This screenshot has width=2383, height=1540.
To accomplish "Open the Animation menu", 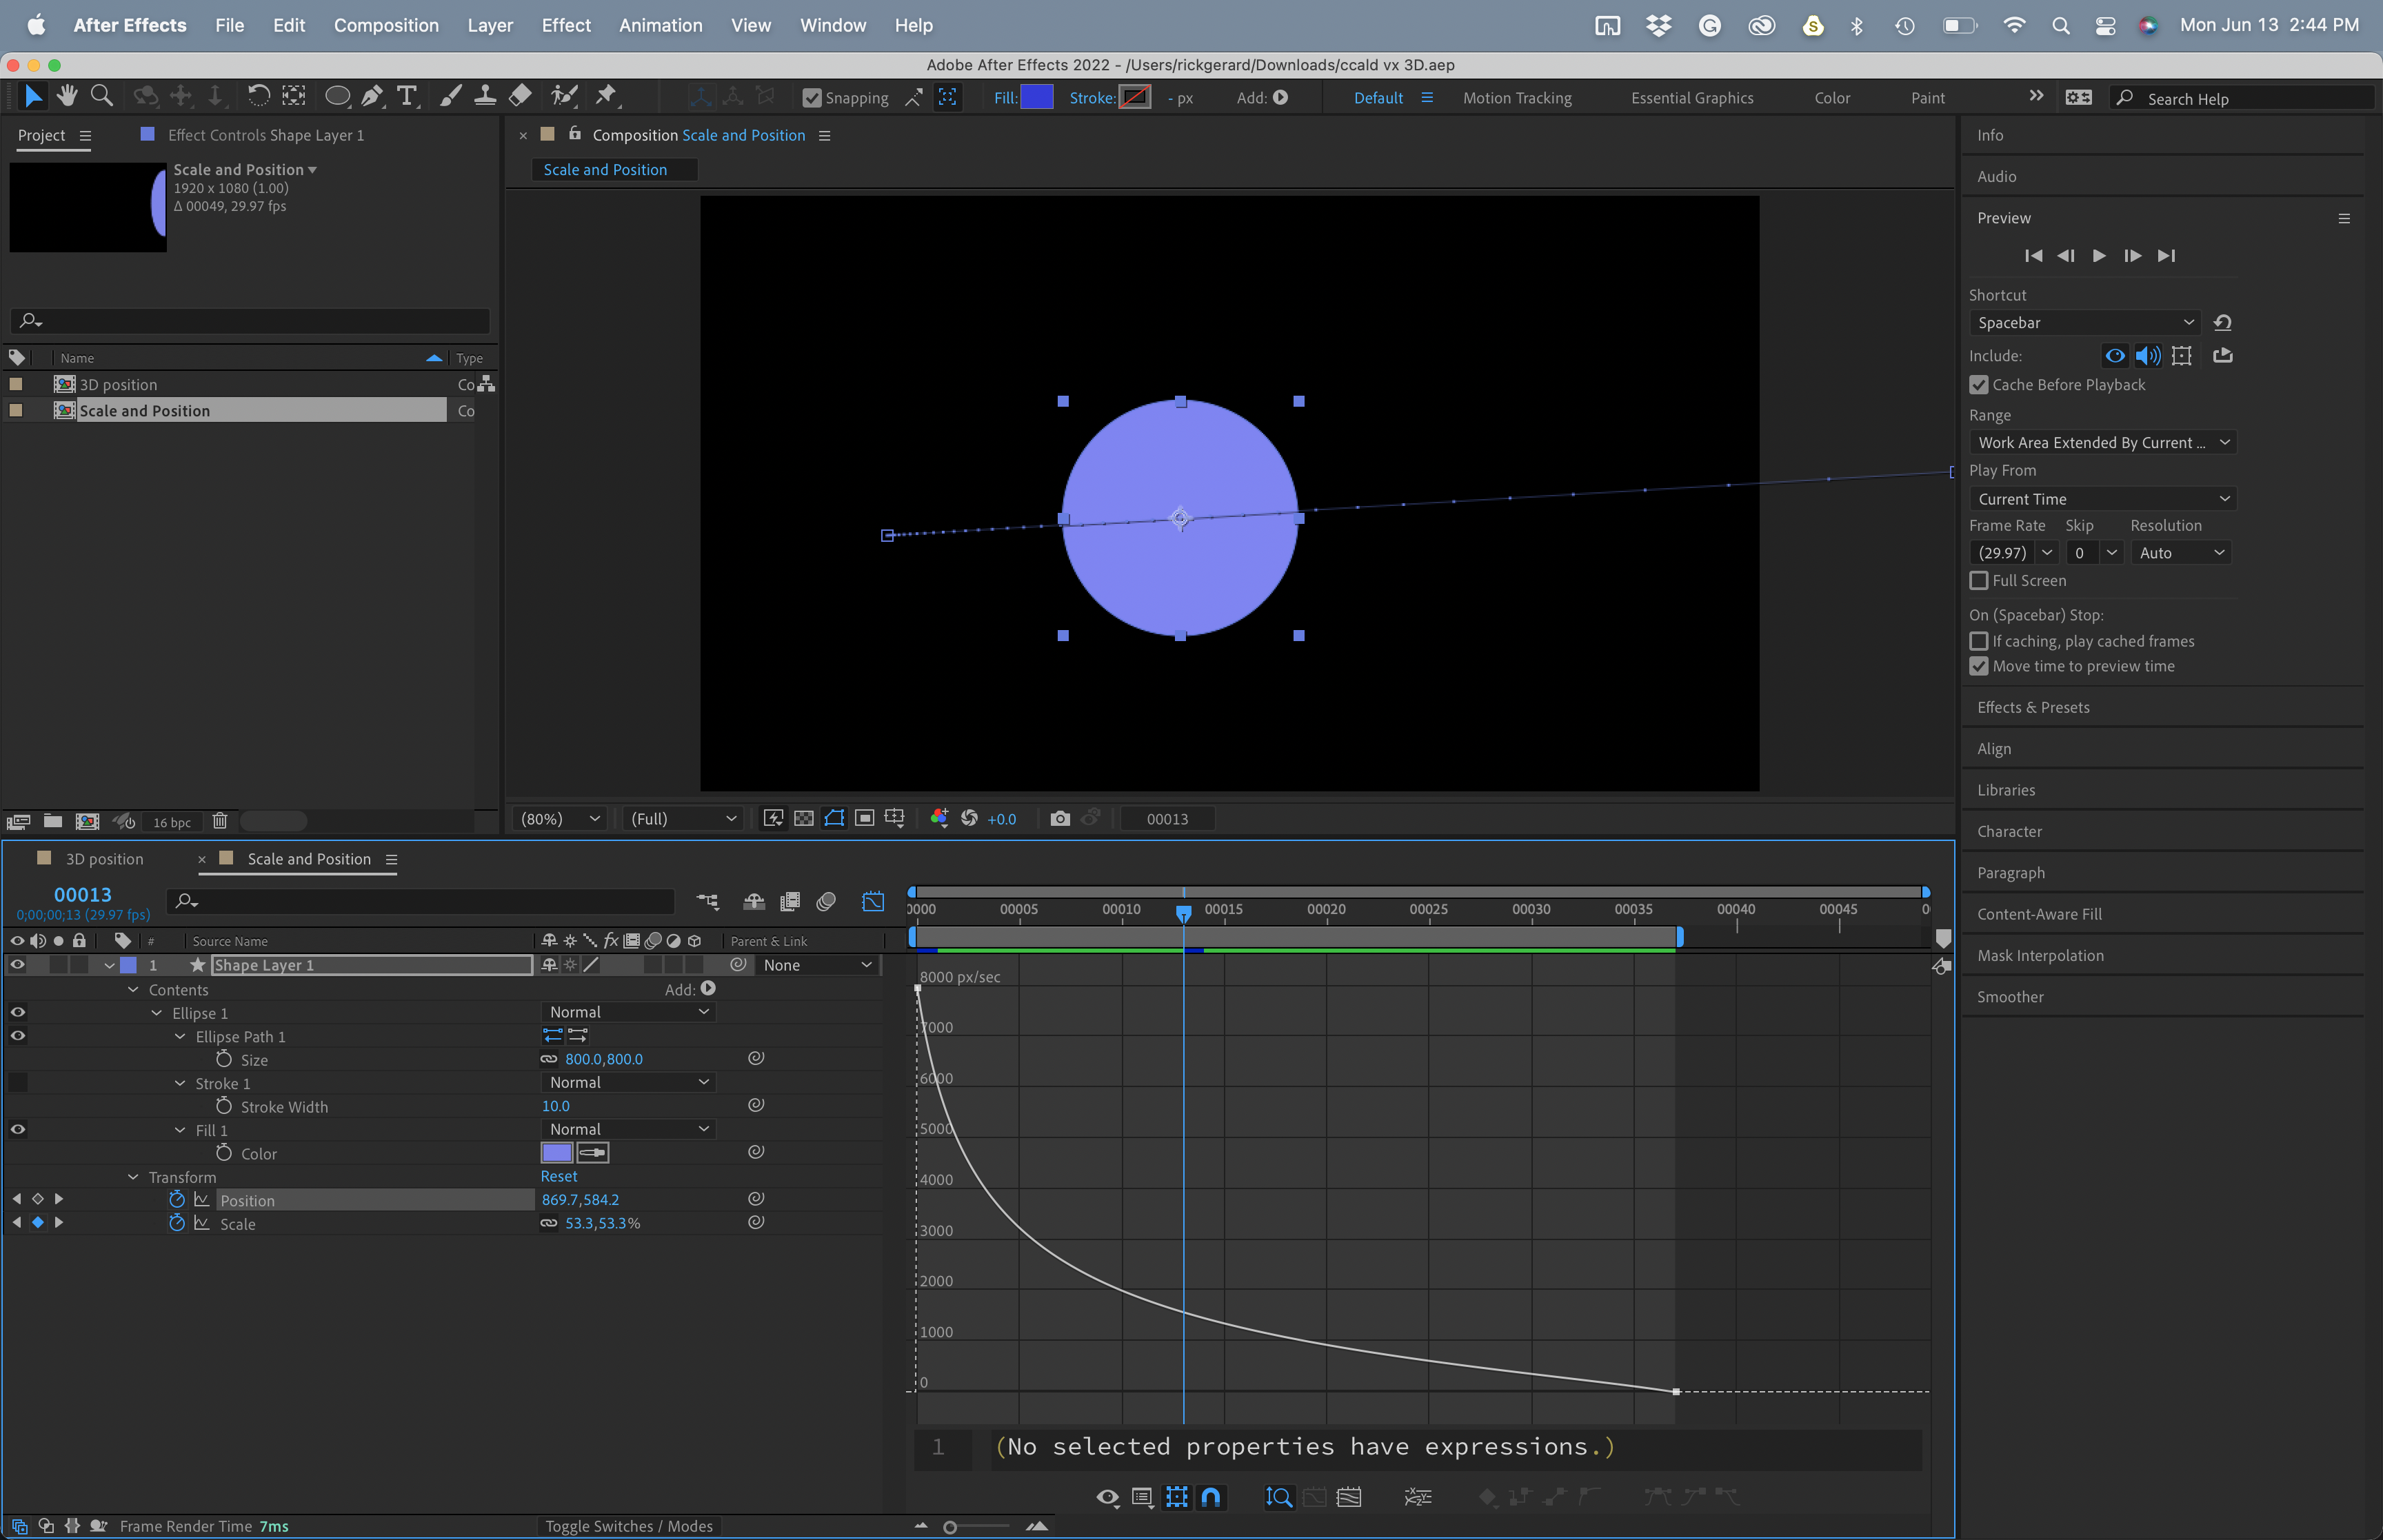I will (x=661, y=25).
